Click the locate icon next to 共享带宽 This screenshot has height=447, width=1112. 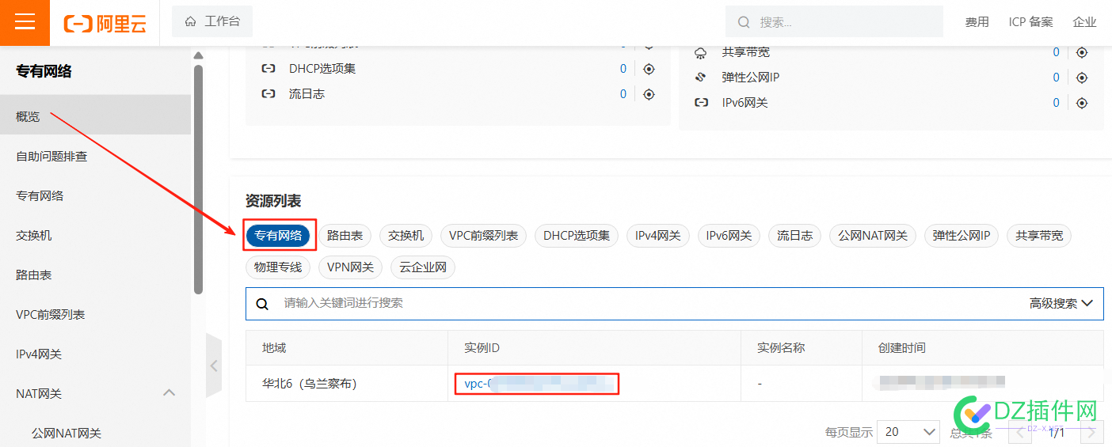(x=1082, y=52)
